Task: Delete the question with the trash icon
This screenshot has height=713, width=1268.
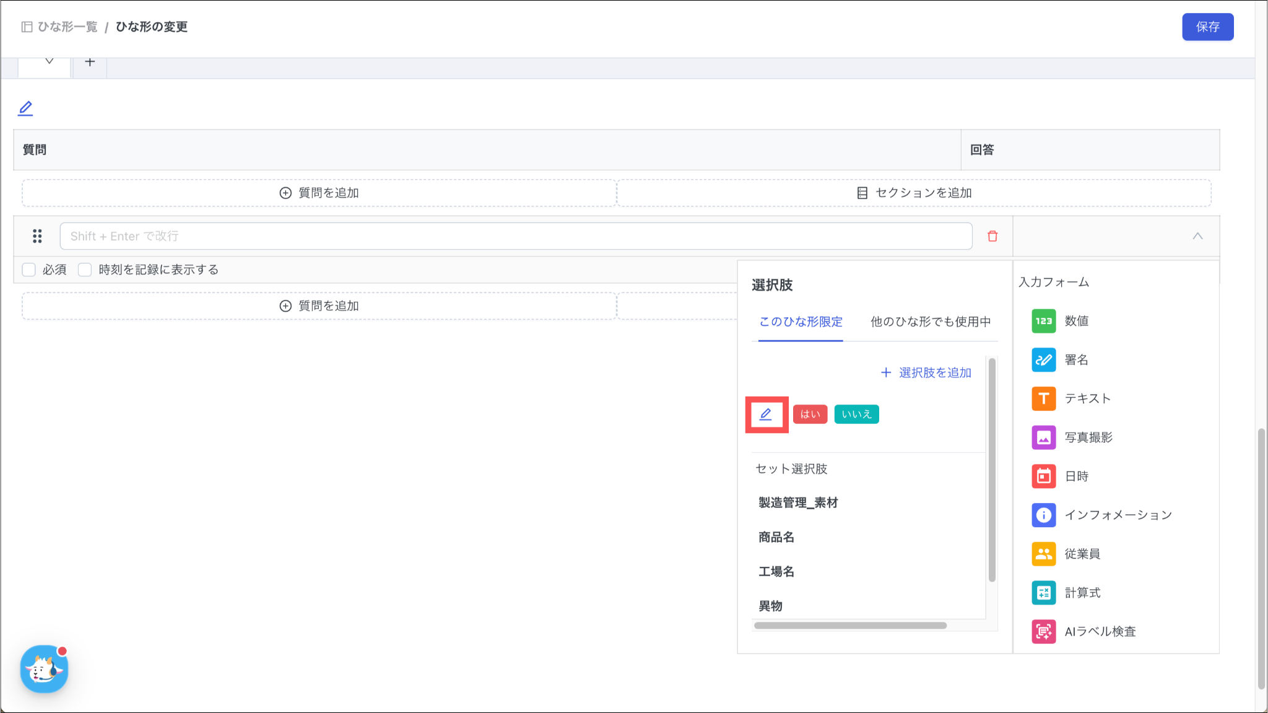Action: pos(992,236)
